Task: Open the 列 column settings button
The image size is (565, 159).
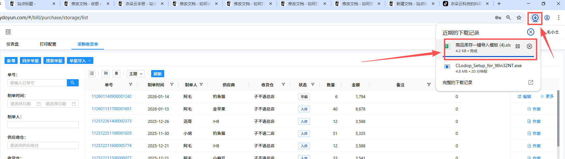Action: coord(105,74)
